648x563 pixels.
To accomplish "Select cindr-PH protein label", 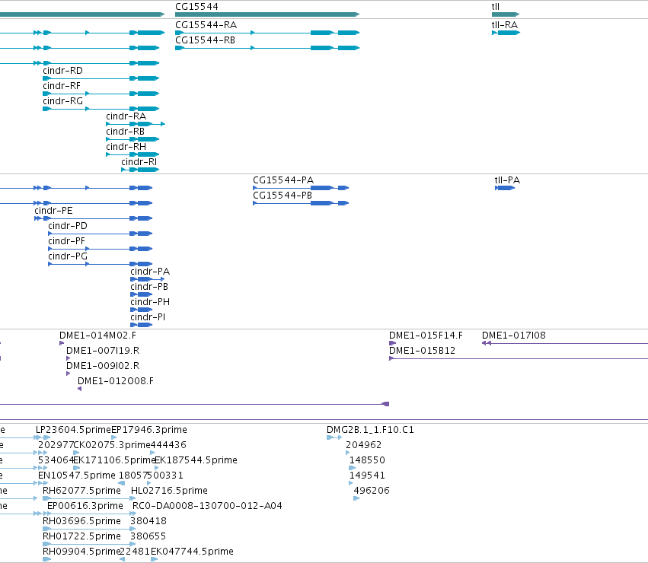I will click(150, 302).
